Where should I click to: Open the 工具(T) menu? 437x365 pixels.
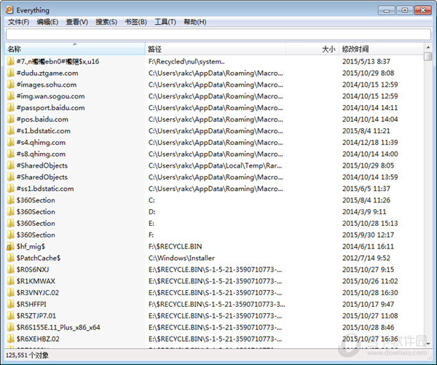click(x=165, y=22)
